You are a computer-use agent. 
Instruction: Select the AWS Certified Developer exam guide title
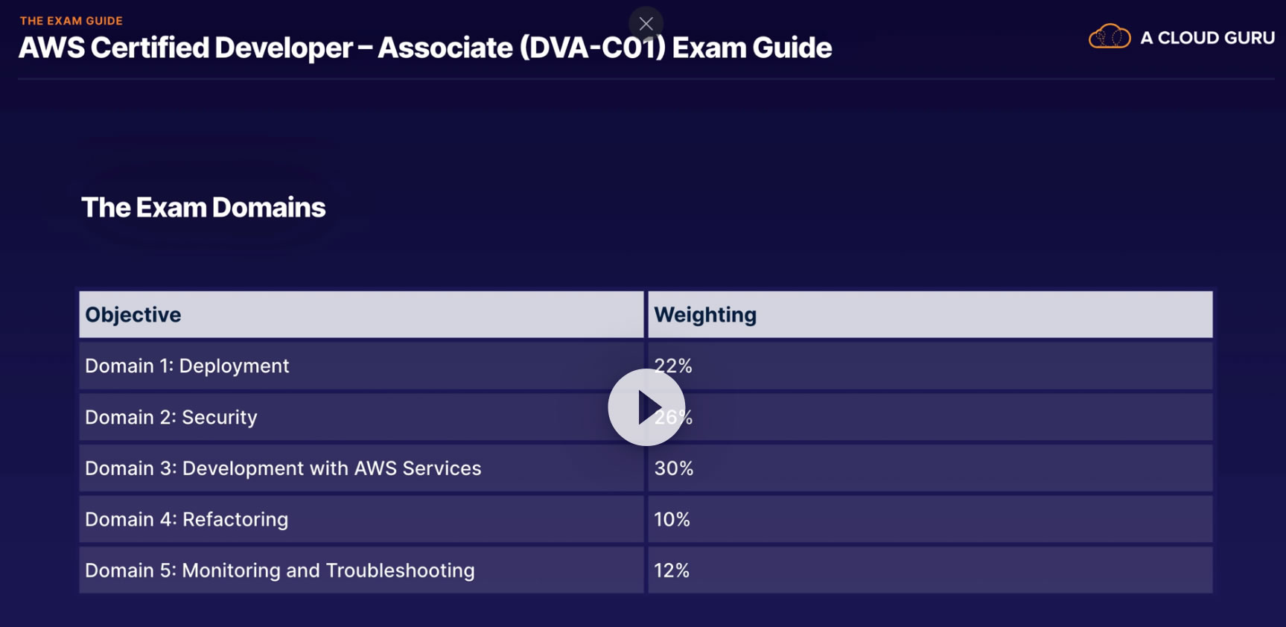(x=425, y=48)
